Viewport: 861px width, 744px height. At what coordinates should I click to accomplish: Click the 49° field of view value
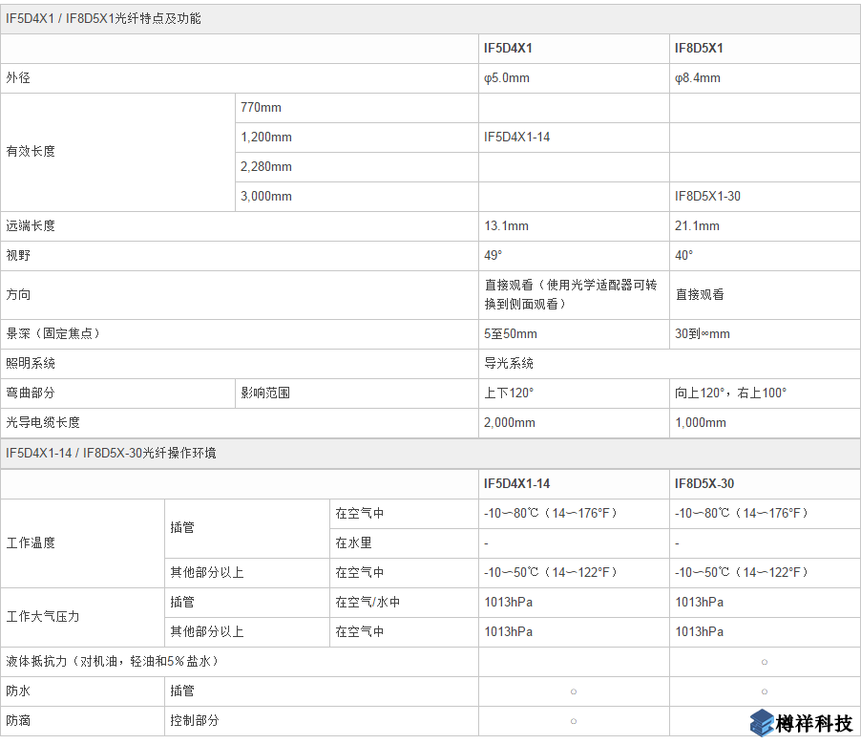(x=490, y=255)
